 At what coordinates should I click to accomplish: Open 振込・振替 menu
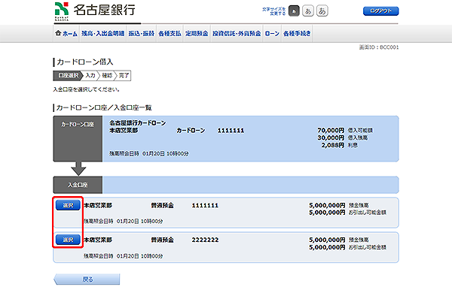point(142,34)
